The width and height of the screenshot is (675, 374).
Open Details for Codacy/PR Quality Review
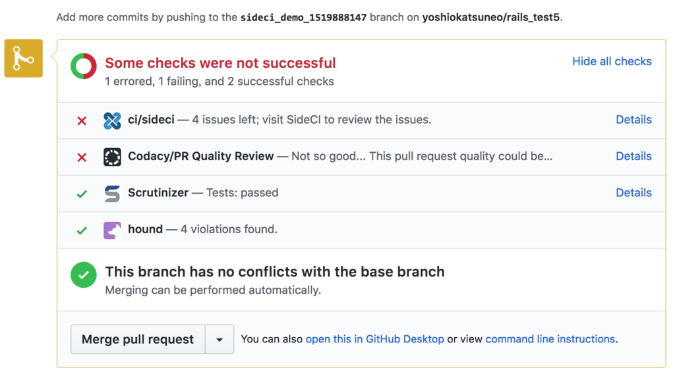(x=633, y=156)
